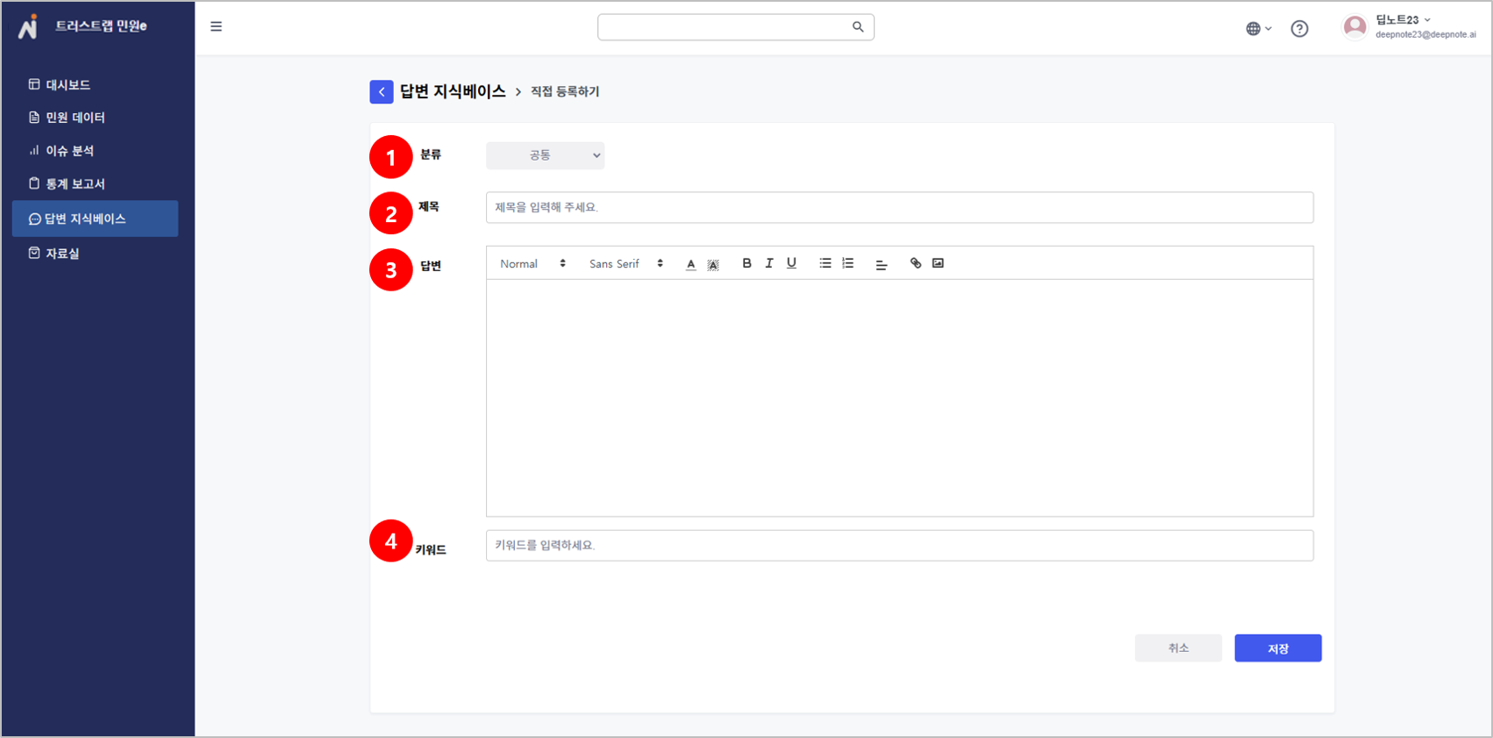Click the hamburger menu icon to collapse sidebar

coord(216,27)
